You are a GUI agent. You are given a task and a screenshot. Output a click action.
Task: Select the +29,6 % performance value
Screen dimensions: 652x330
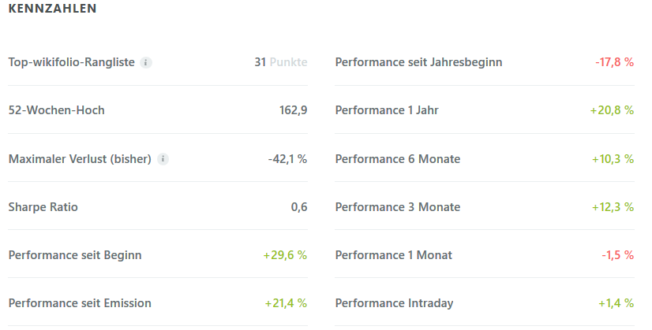pyautogui.click(x=285, y=255)
